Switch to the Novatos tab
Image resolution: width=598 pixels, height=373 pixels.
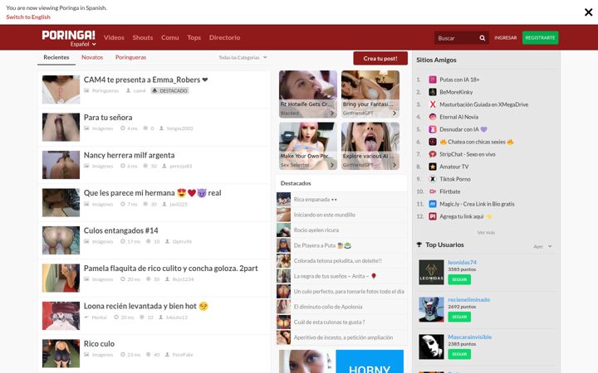pyautogui.click(x=92, y=57)
